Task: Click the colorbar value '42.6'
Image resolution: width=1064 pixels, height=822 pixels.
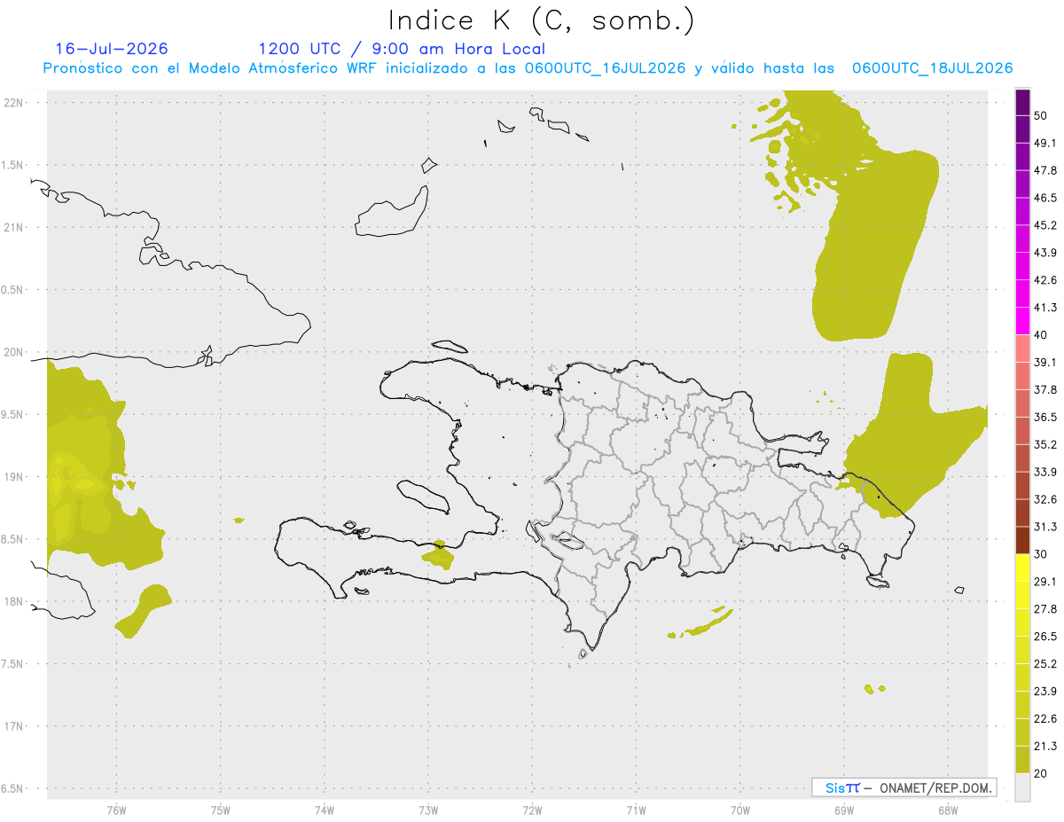Action: (1045, 280)
